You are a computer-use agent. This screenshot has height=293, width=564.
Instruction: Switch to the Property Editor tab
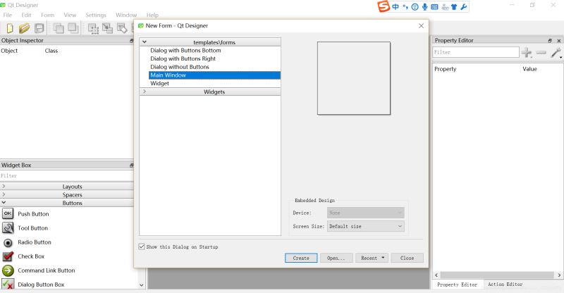click(457, 285)
